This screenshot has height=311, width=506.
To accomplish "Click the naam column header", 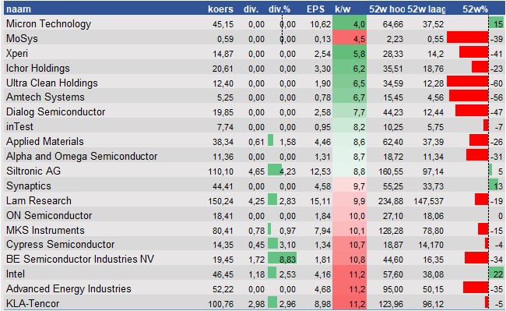I will pos(19,9).
